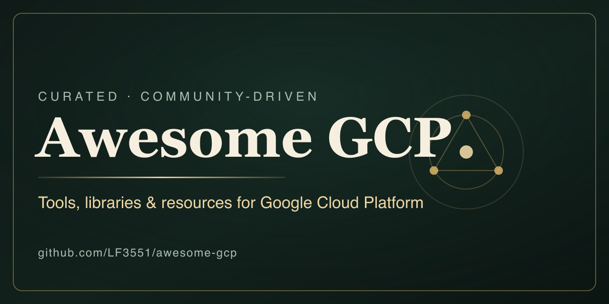The image size is (609, 304).
Task: Click the github.com/LF3551/awesome-gcp URL text
Action: pyautogui.click(x=138, y=253)
